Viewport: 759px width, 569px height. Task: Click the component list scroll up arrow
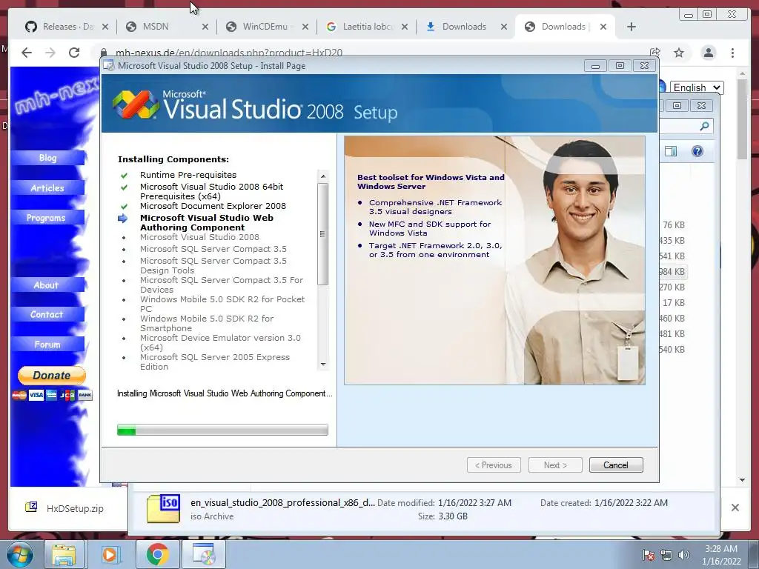pos(323,176)
